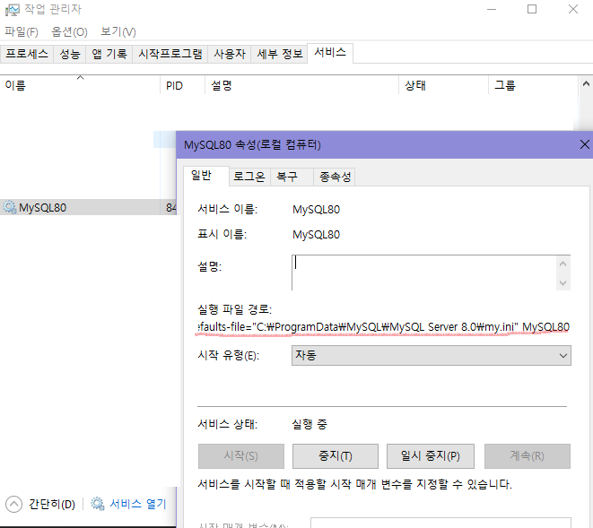Click the executable path text with my.ini
593x528 pixels.
(x=383, y=327)
